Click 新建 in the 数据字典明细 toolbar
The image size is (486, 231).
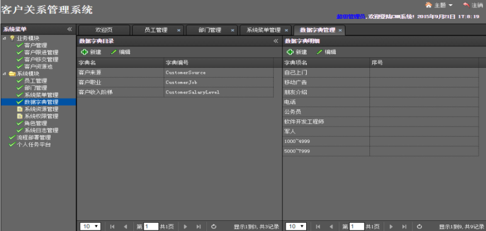(296, 52)
